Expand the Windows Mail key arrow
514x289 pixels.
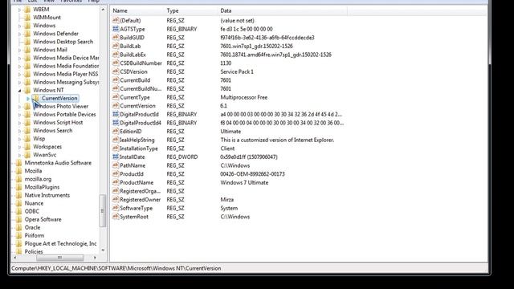[x=19, y=50]
